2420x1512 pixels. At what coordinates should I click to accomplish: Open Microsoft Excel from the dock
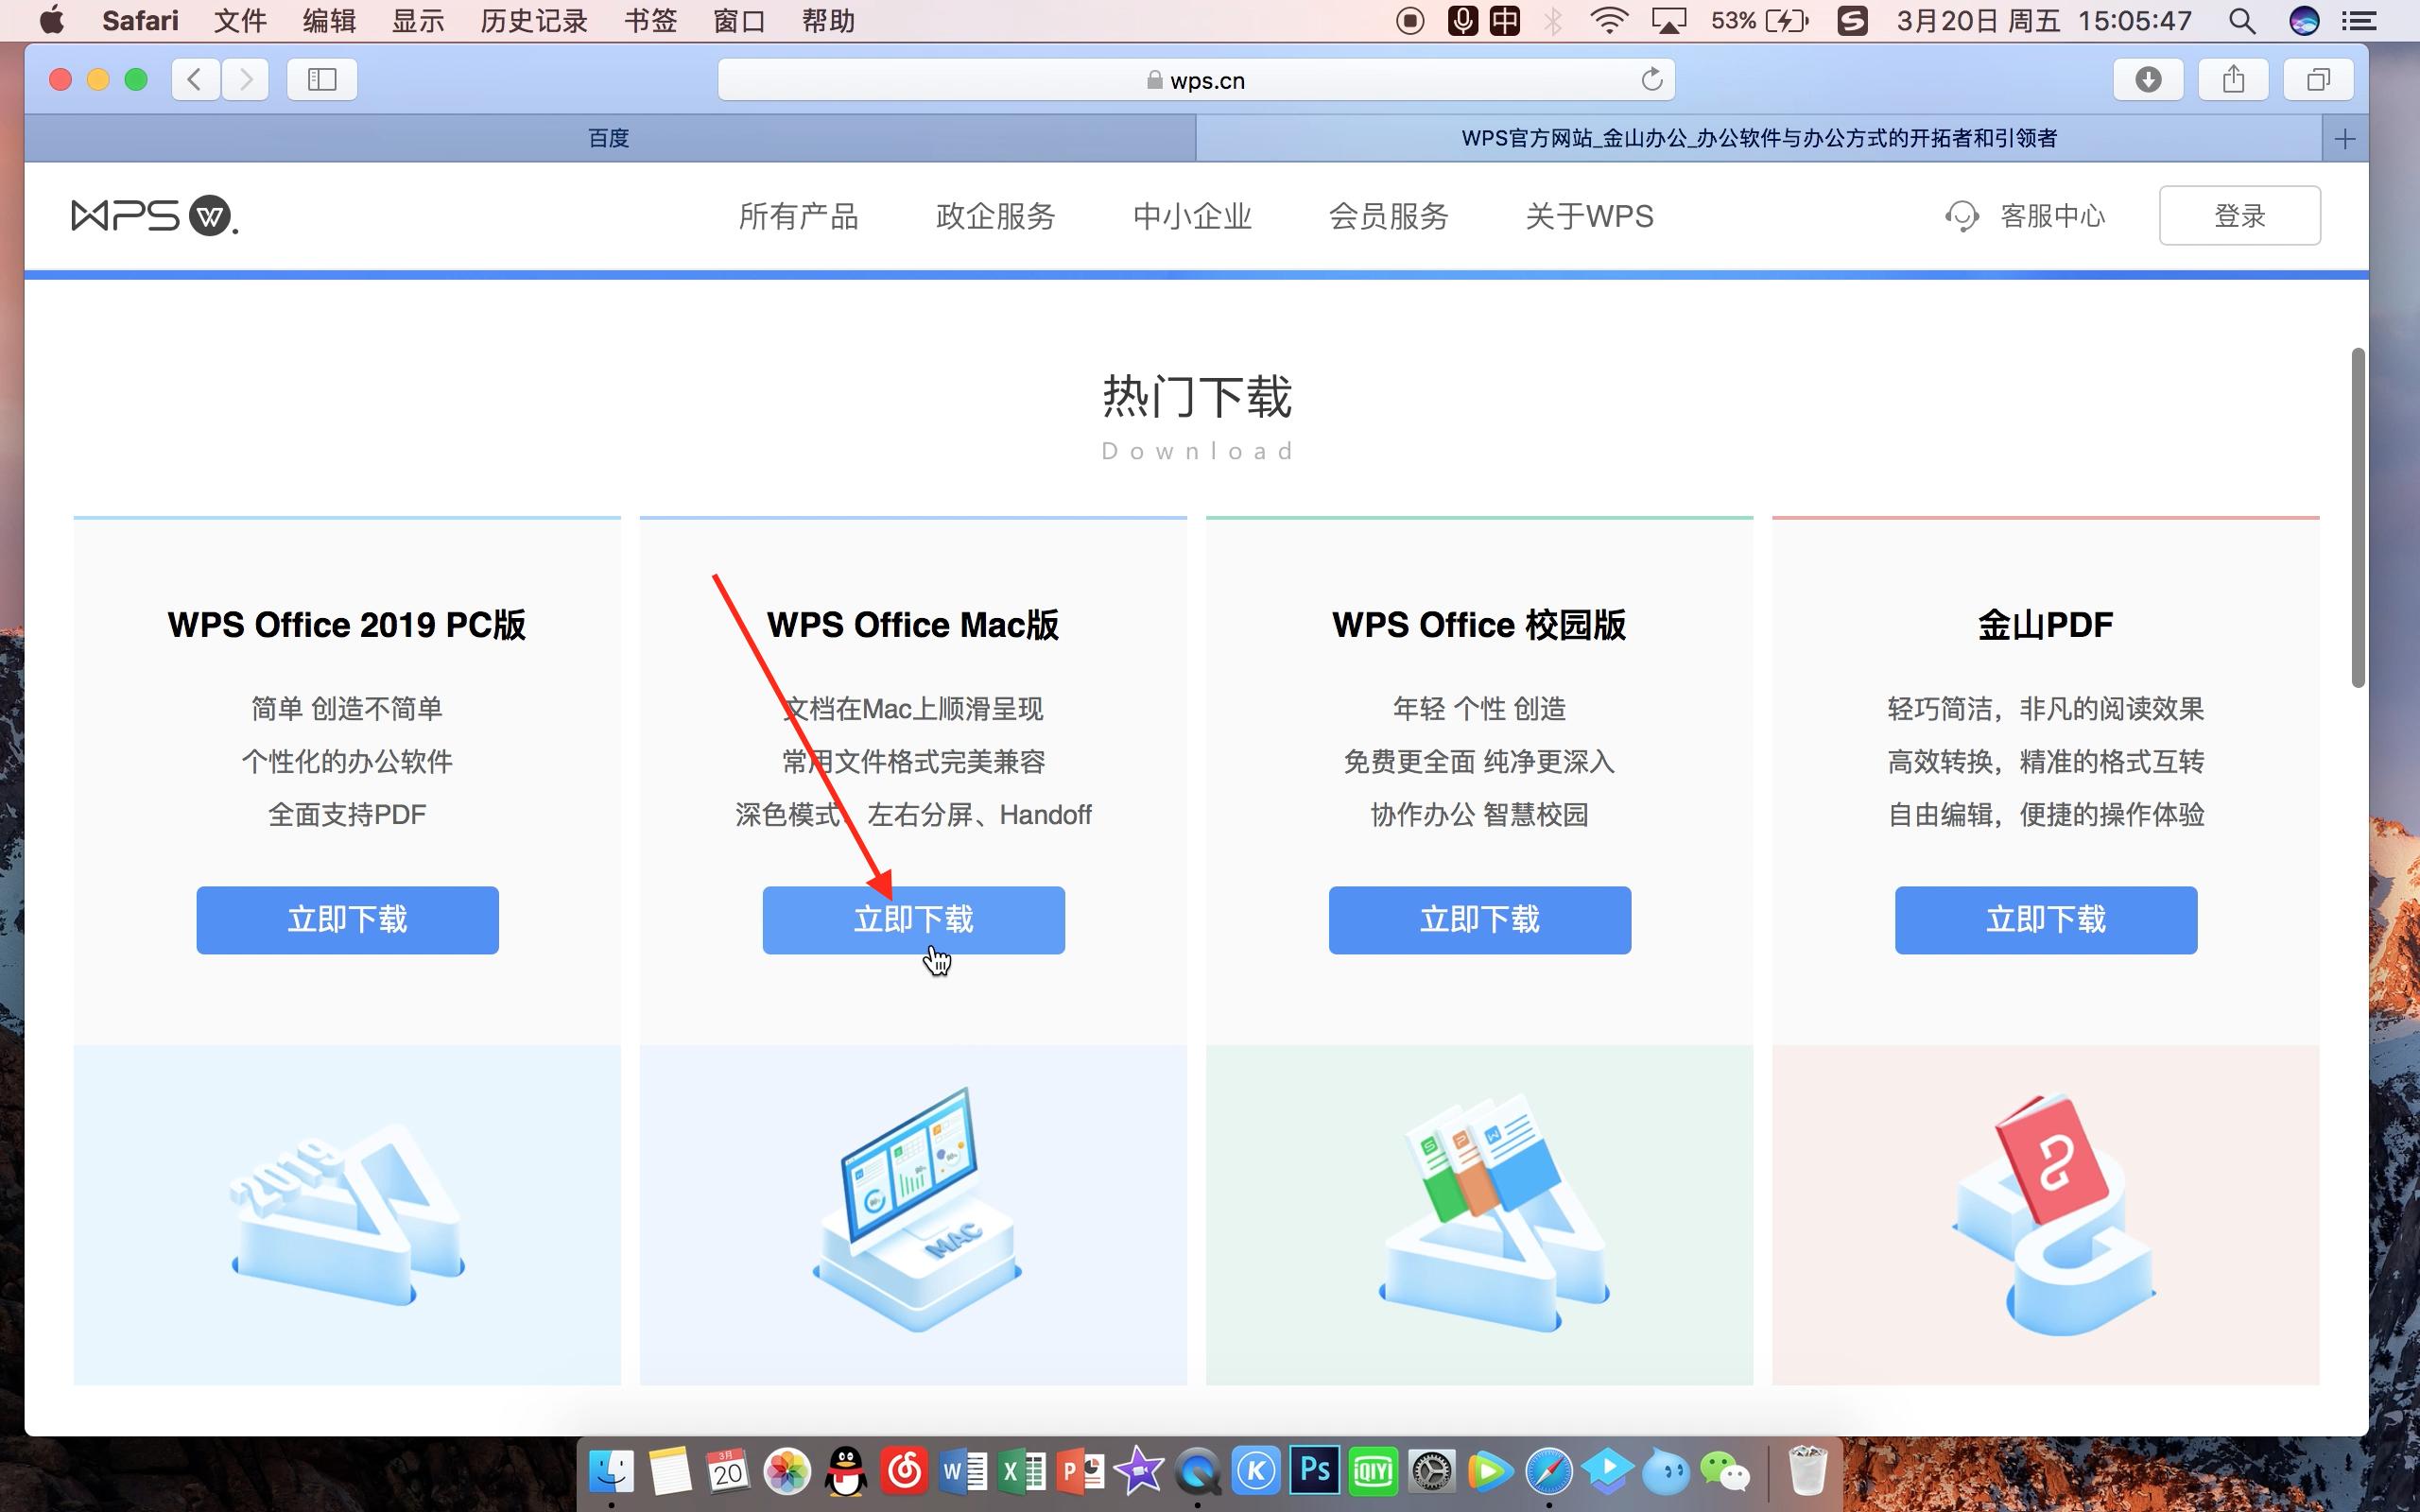(x=1018, y=1470)
